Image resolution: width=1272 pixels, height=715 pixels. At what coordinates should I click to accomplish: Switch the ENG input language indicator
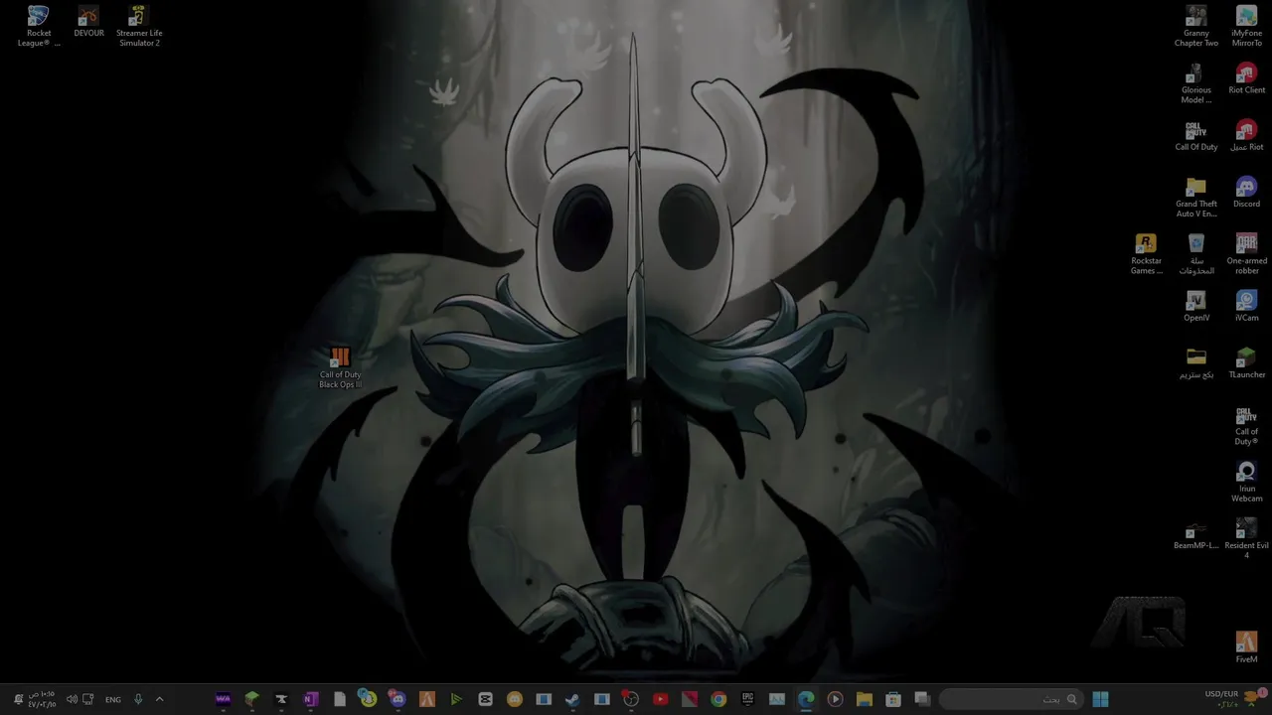click(113, 699)
